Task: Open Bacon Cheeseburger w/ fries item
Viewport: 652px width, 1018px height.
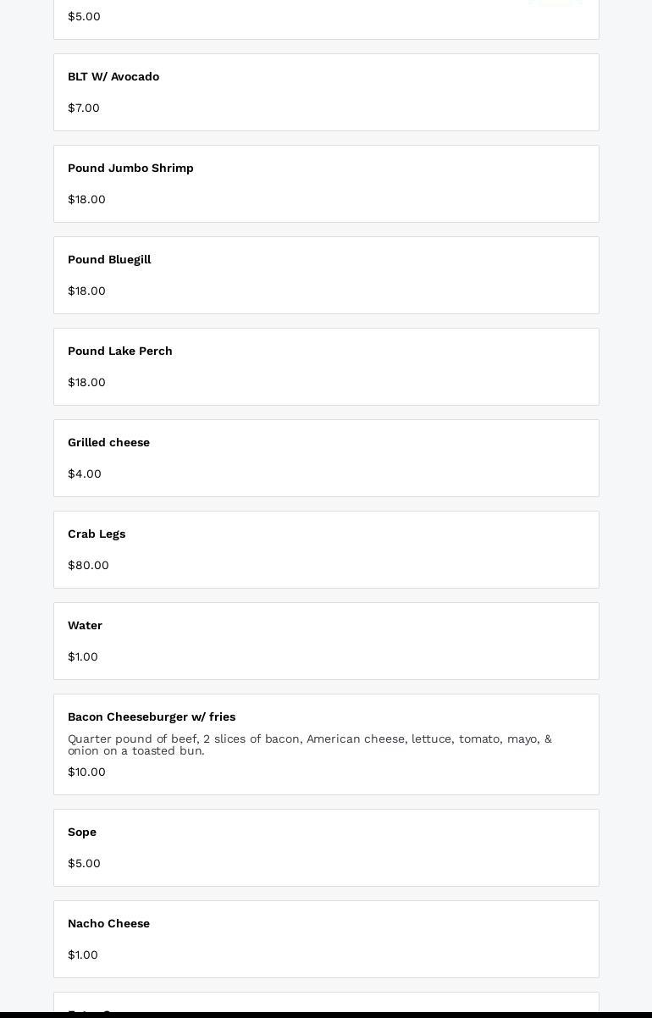Action: pyautogui.click(x=326, y=744)
